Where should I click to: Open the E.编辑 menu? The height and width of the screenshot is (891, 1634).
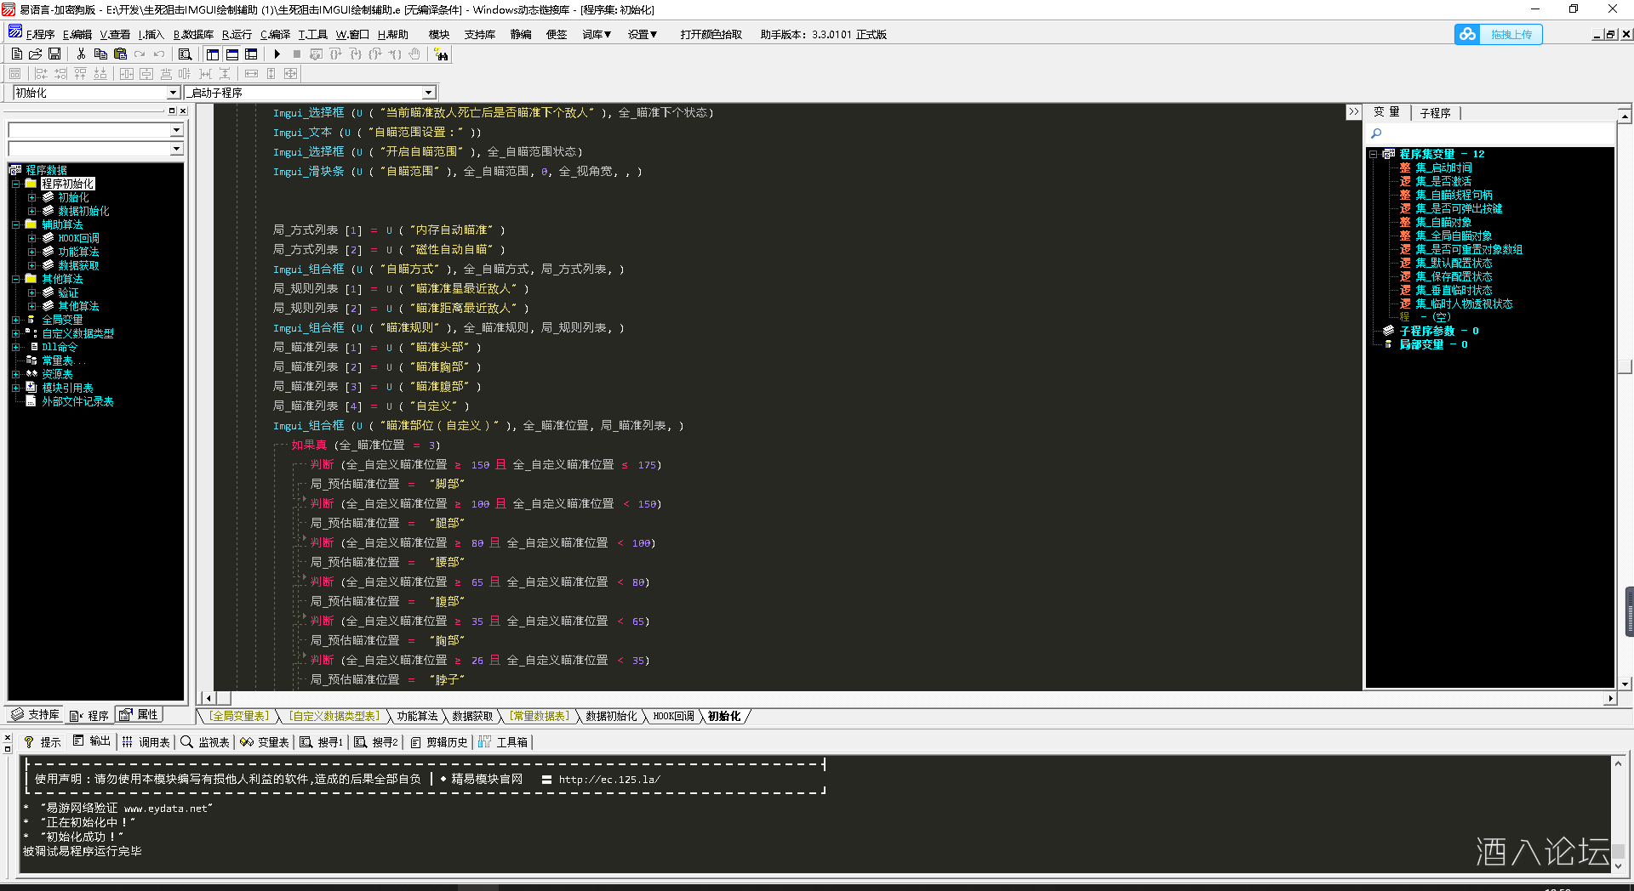(77, 34)
